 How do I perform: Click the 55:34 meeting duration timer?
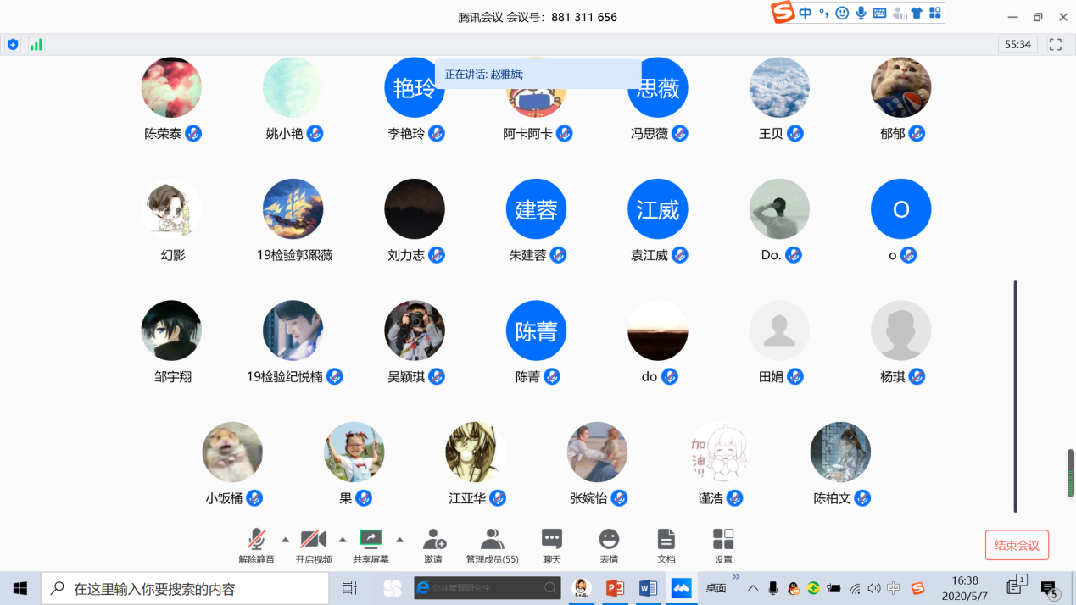coord(1017,45)
